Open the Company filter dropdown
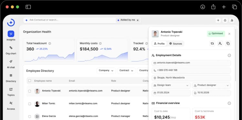Screen dimensions: 242x120 click(x=106, y=70)
